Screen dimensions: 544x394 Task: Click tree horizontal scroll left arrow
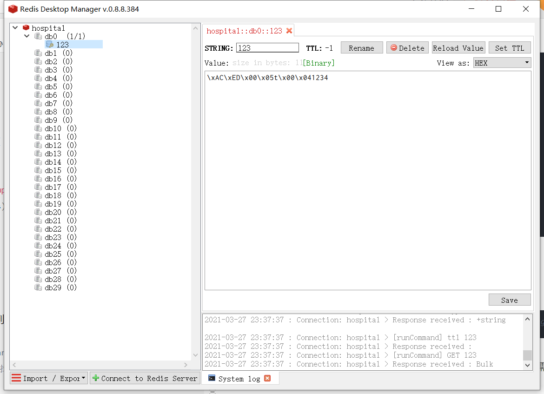click(x=14, y=365)
